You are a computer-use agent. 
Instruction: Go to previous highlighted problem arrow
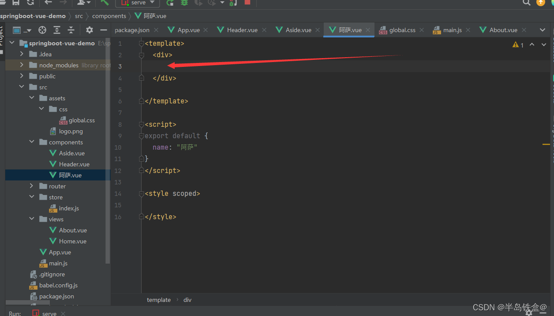pos(532,44)
